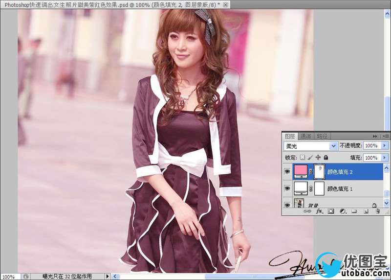391x280 pixels.
Task: Toggle visibility of the 背景 layer
Action: pos(287,205)
